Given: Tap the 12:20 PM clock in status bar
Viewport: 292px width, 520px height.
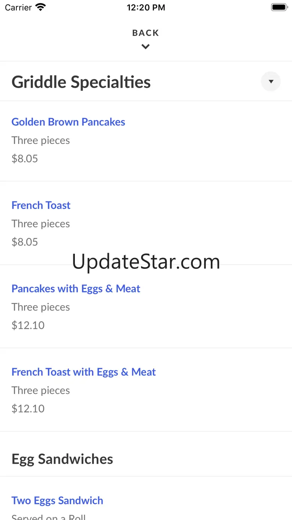Looking at the screenshot, I should (146, 7).
